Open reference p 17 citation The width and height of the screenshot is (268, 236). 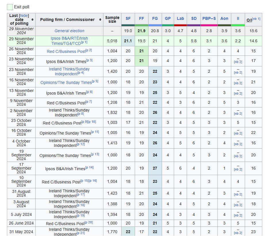[x=81, y=194]
